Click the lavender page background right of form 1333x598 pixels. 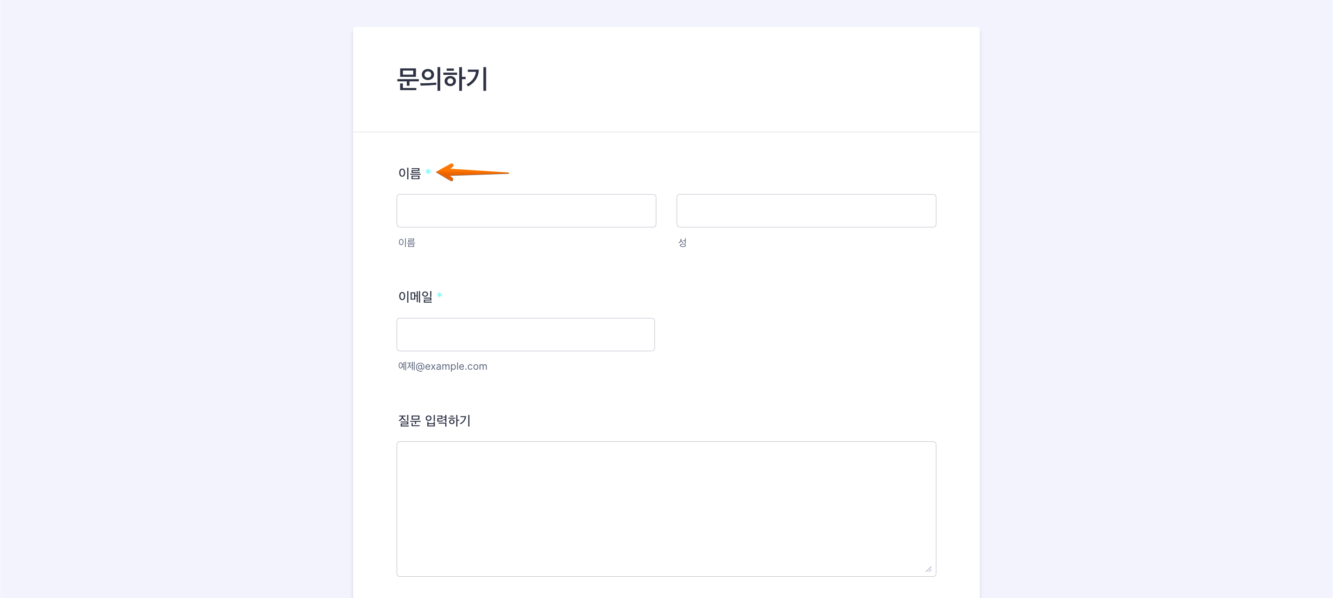tap(1156, 300)
